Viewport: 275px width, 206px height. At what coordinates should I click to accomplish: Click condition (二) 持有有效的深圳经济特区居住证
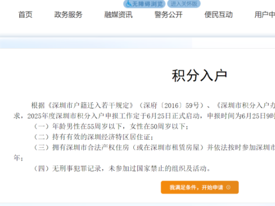click(x=93, y=137)
